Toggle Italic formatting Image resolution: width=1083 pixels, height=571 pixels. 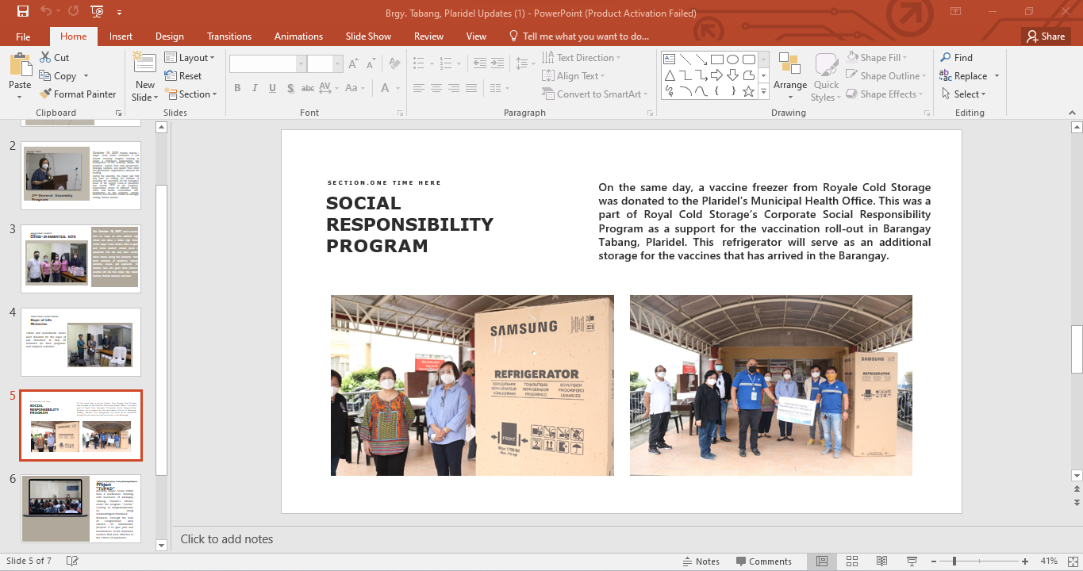(x=255, y=88)
